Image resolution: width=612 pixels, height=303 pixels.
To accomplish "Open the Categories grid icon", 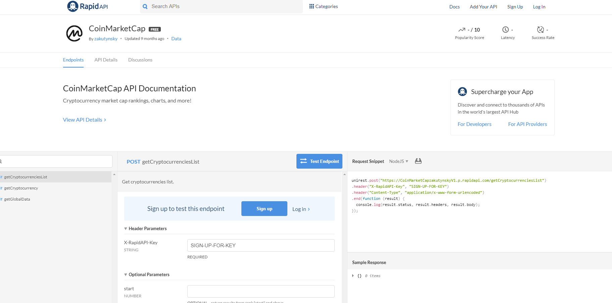I will pos(312,6).
